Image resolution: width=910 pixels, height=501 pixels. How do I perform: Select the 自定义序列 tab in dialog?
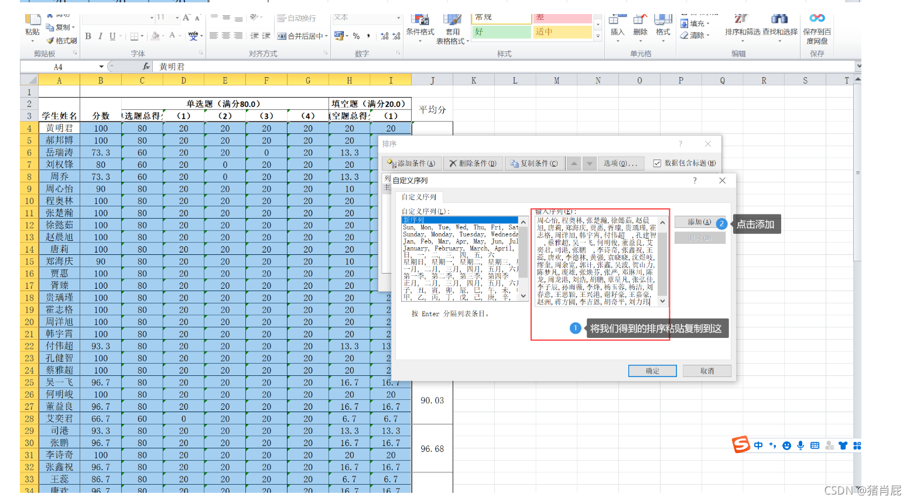[x=419, y=197]
